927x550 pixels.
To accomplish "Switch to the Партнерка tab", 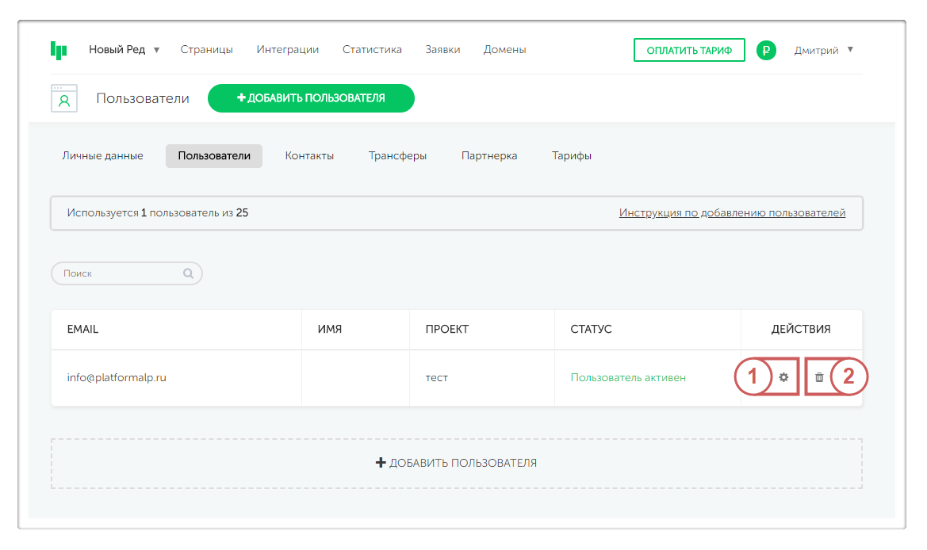I will pyautogui.click(x=489, y=156).
